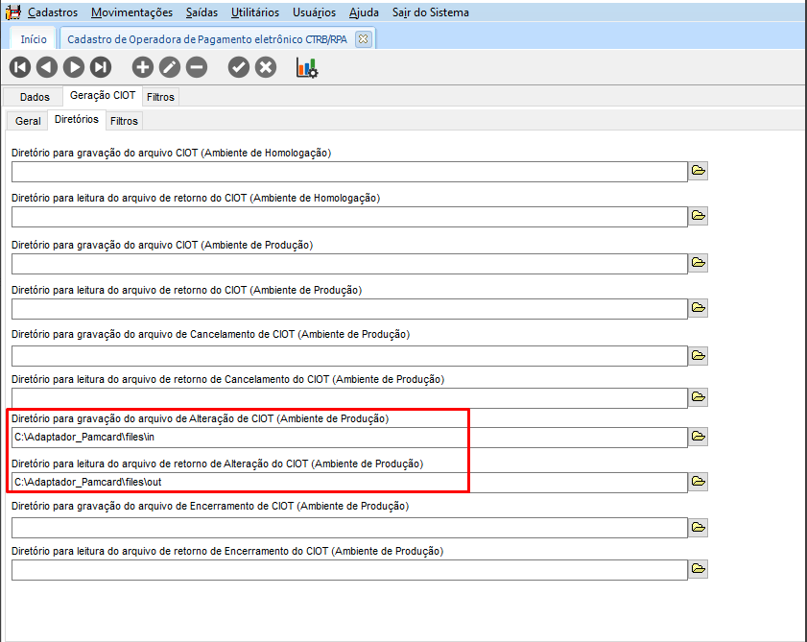
Task: Go to the next record
Action: 74,67
